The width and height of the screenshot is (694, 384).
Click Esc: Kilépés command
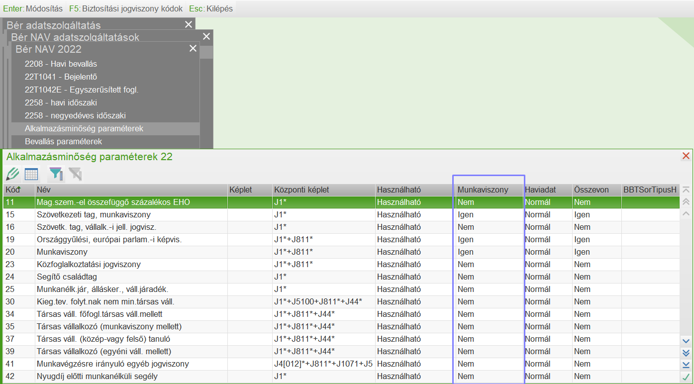211,8
